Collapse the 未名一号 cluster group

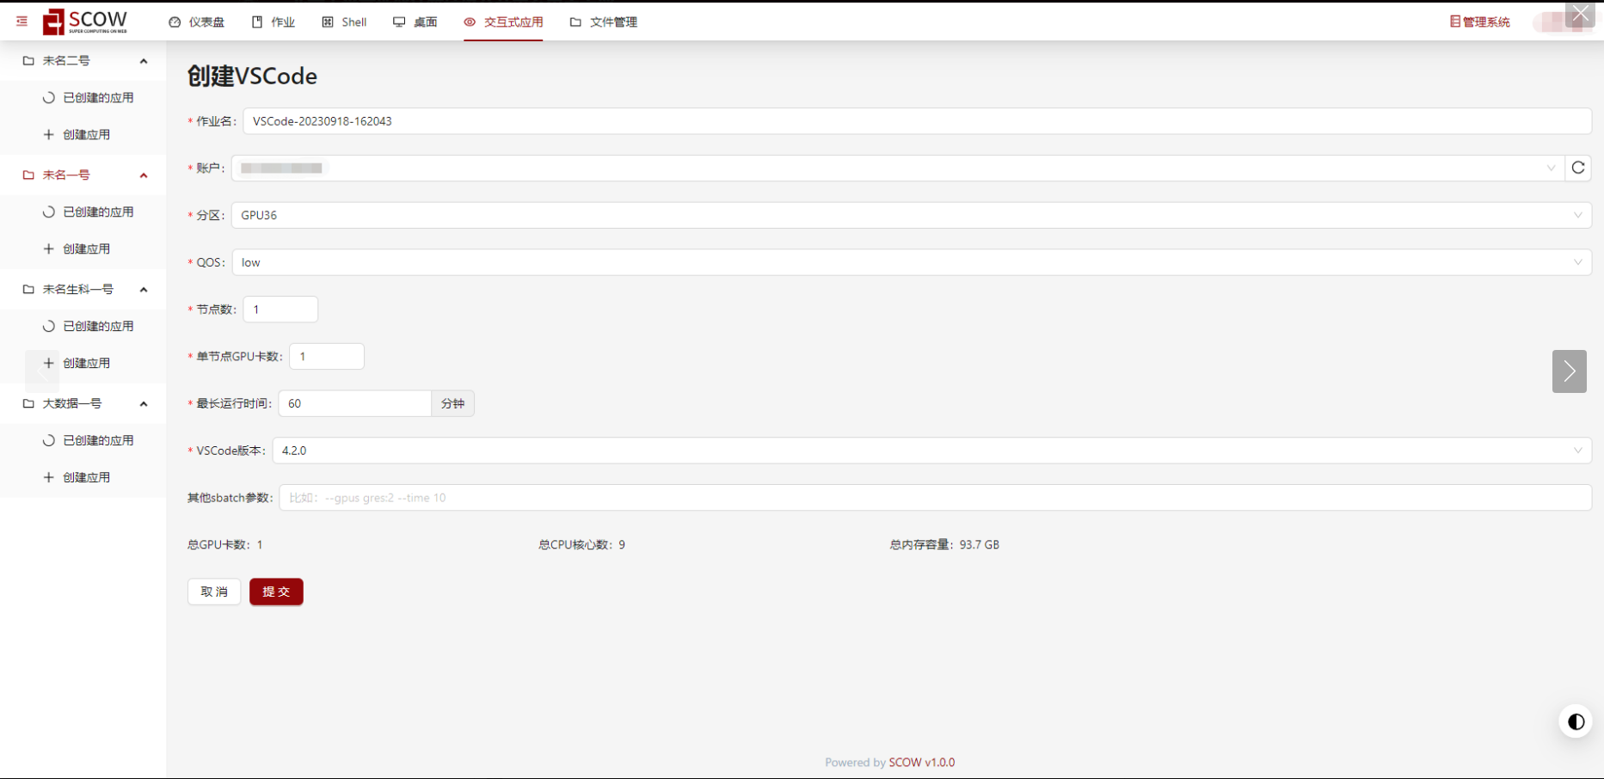tap(83, 175)
